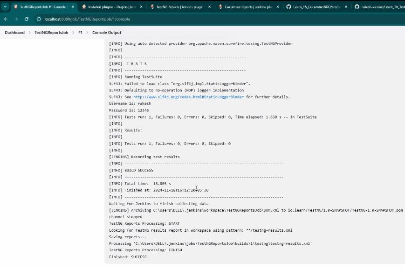Click the 'channel stopped' line

(x=125, y=217)
